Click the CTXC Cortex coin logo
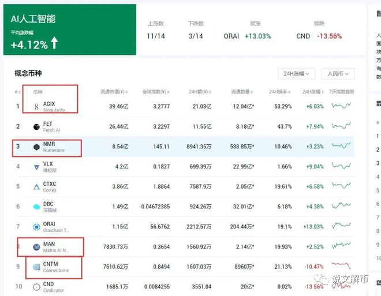381x296 pixels. coord(36,187)
